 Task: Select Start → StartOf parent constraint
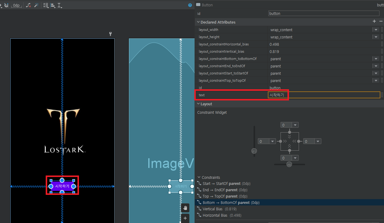click(289, 183)
